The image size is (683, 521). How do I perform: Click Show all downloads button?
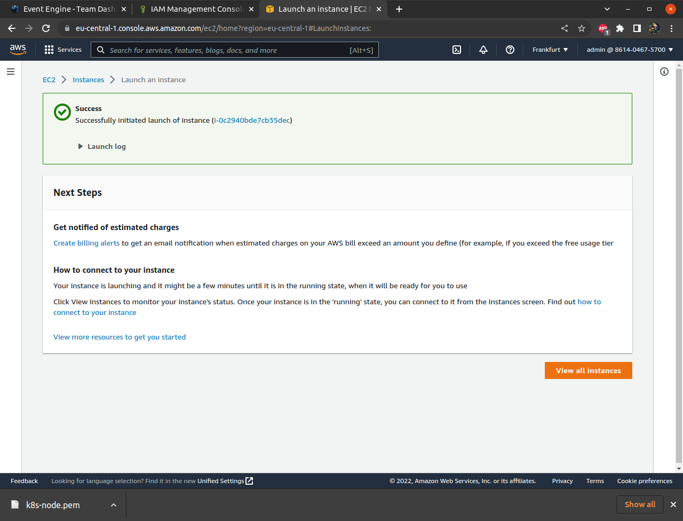pyautogui.click(x=640, y=504)
